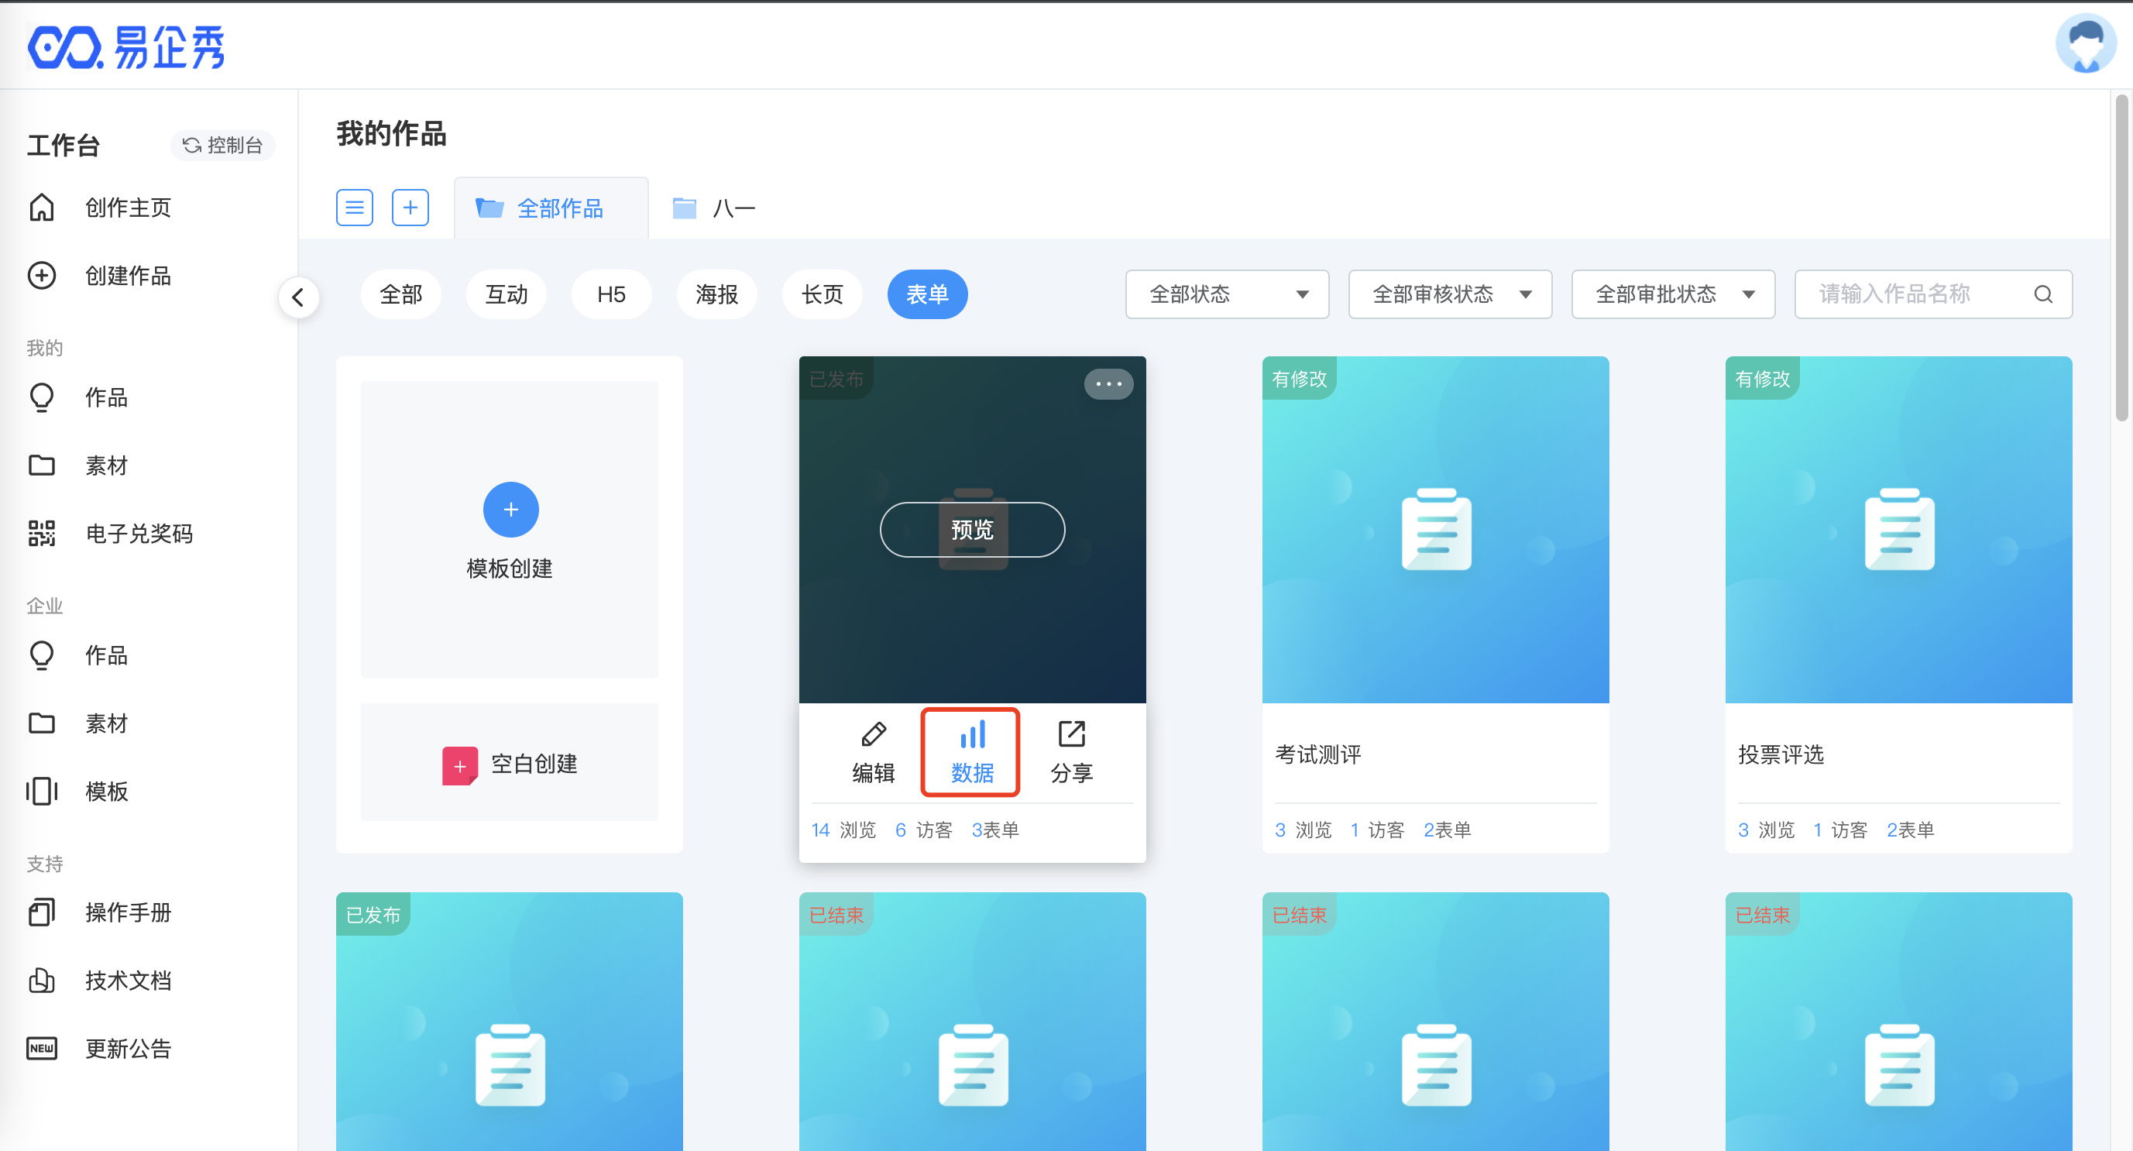Screen dimensions: 2133x1151
Task: Click the 数据 data chart icon
Action: [971, 734]
